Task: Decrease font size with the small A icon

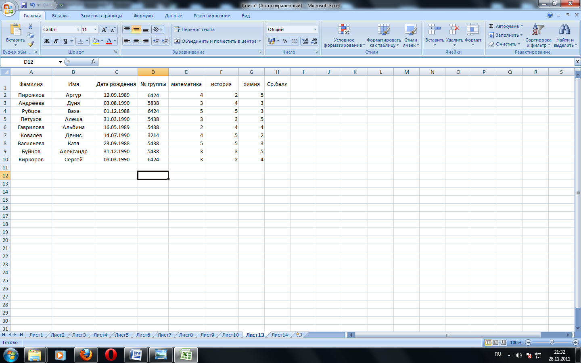Action: point(113,29)
